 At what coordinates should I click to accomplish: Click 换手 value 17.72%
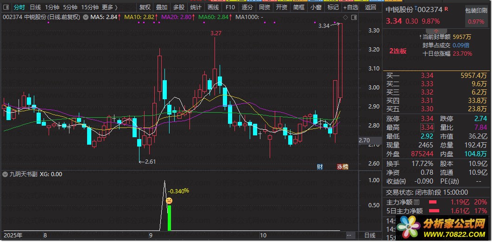[x=422, y=164]
